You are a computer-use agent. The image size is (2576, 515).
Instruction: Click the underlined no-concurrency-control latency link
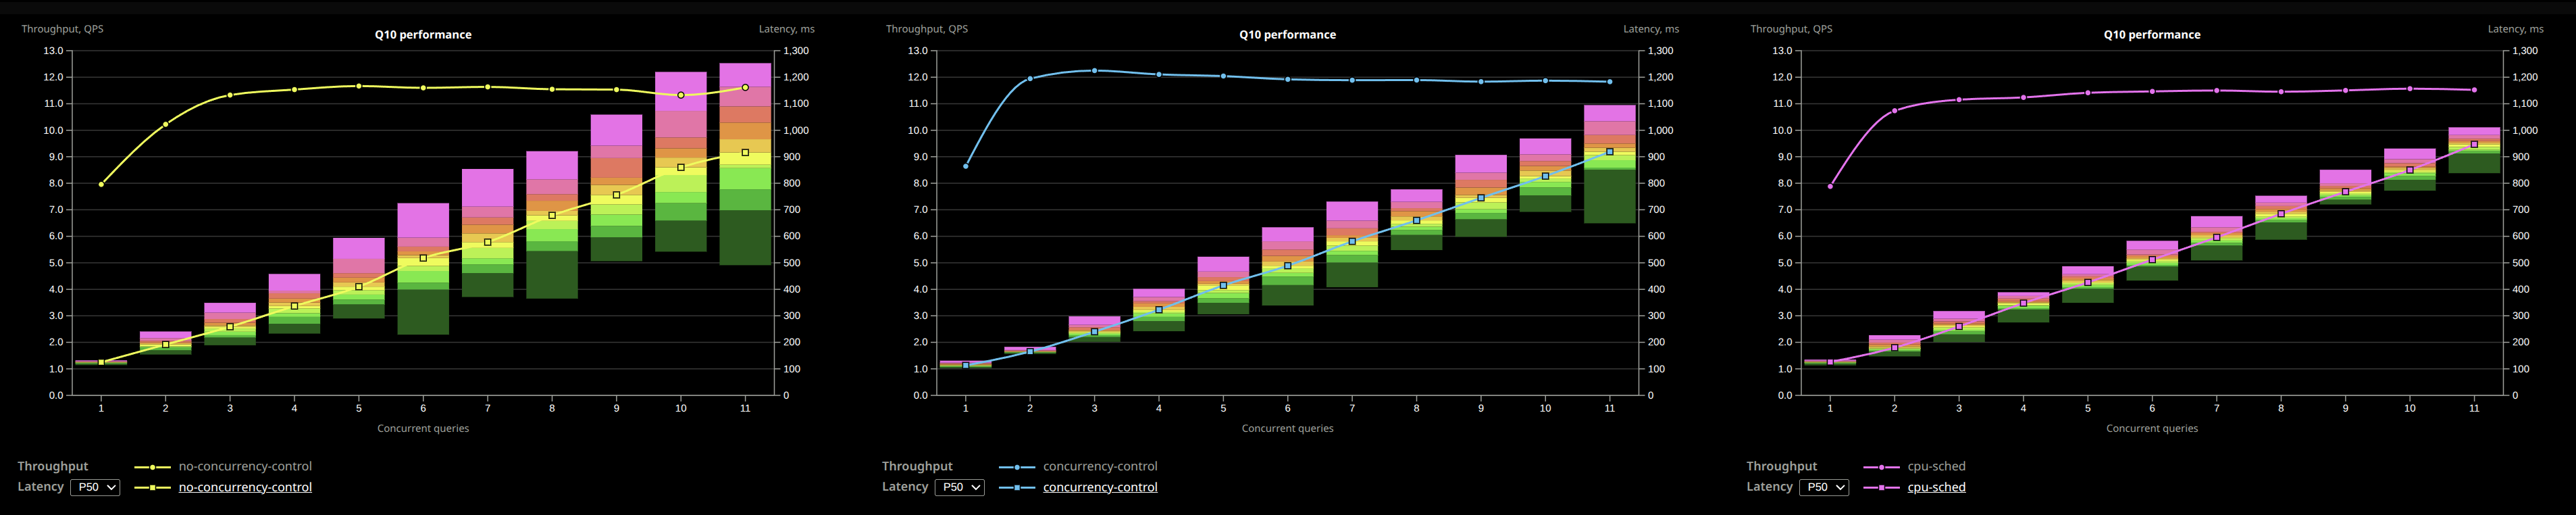pyautogui.click(x=245, y=487)
